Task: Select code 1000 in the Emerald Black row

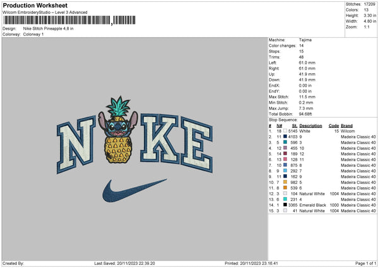Action: tap(334, 205)
